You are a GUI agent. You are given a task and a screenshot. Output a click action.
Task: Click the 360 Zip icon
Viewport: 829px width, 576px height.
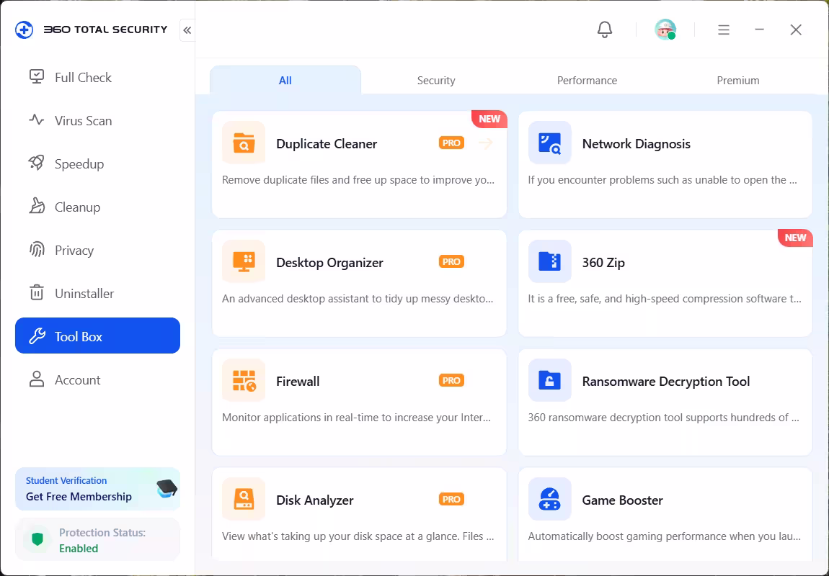pyautogui.click(x=549, y=261)
